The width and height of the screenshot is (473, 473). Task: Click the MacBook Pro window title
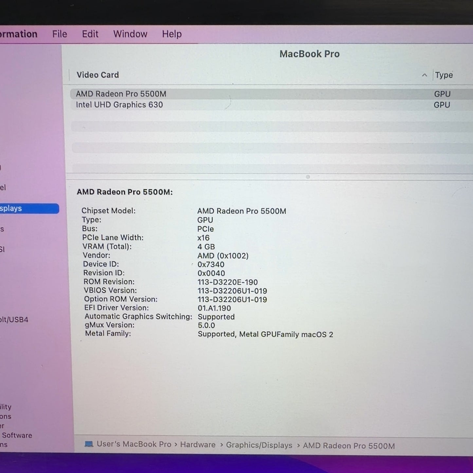pyautogui.click(x=309, y=54)
